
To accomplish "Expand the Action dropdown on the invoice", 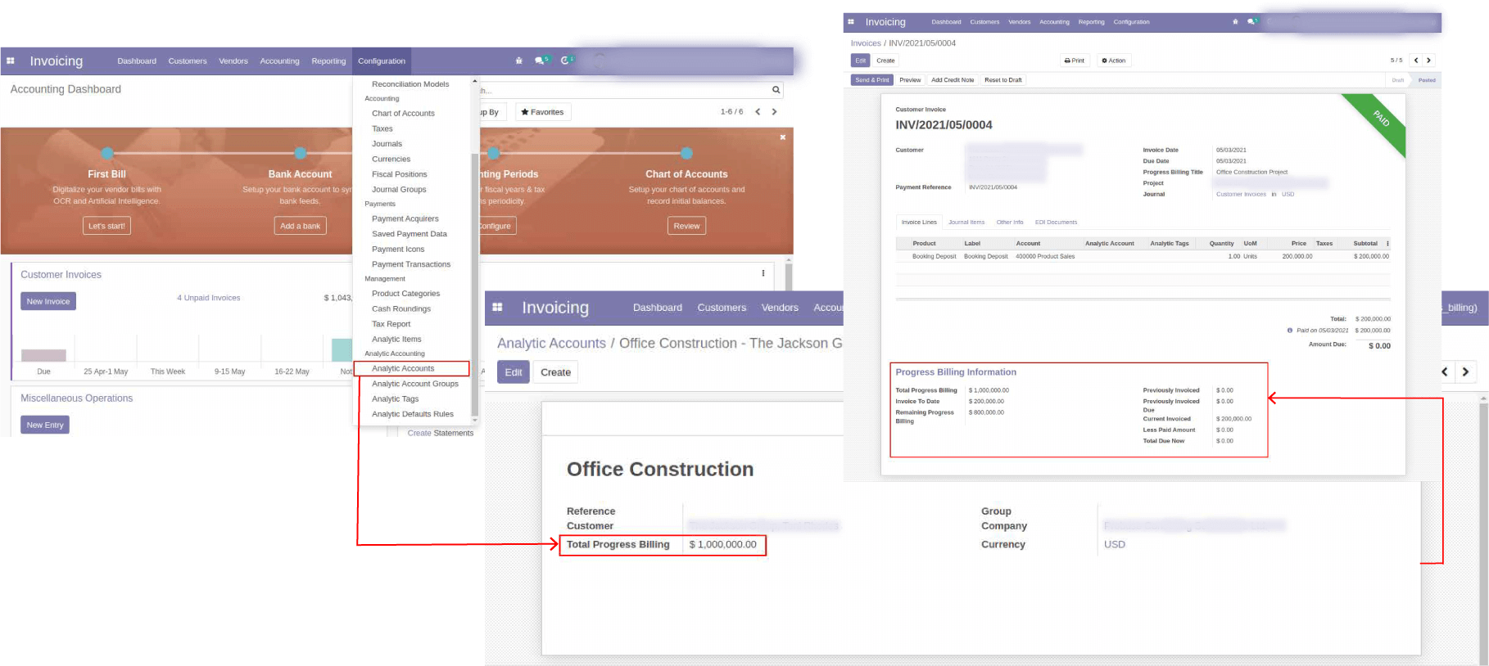I will click(x=1114, y=61).
